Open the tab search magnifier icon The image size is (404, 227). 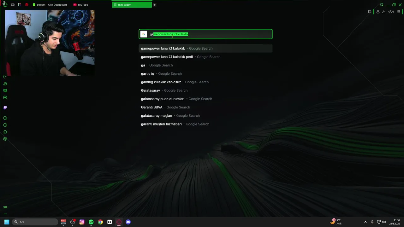tap(382, 5)
